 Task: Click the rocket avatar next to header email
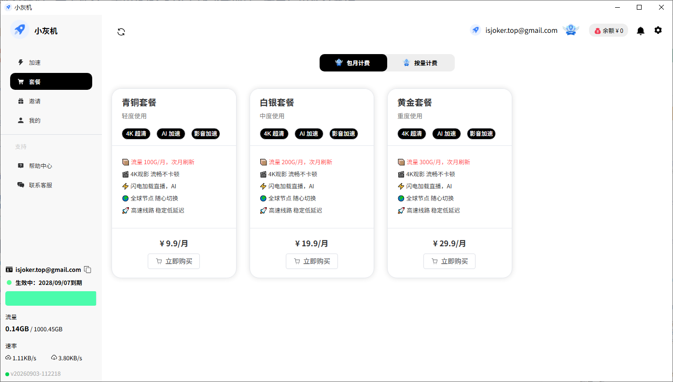(x=475, y=30)
